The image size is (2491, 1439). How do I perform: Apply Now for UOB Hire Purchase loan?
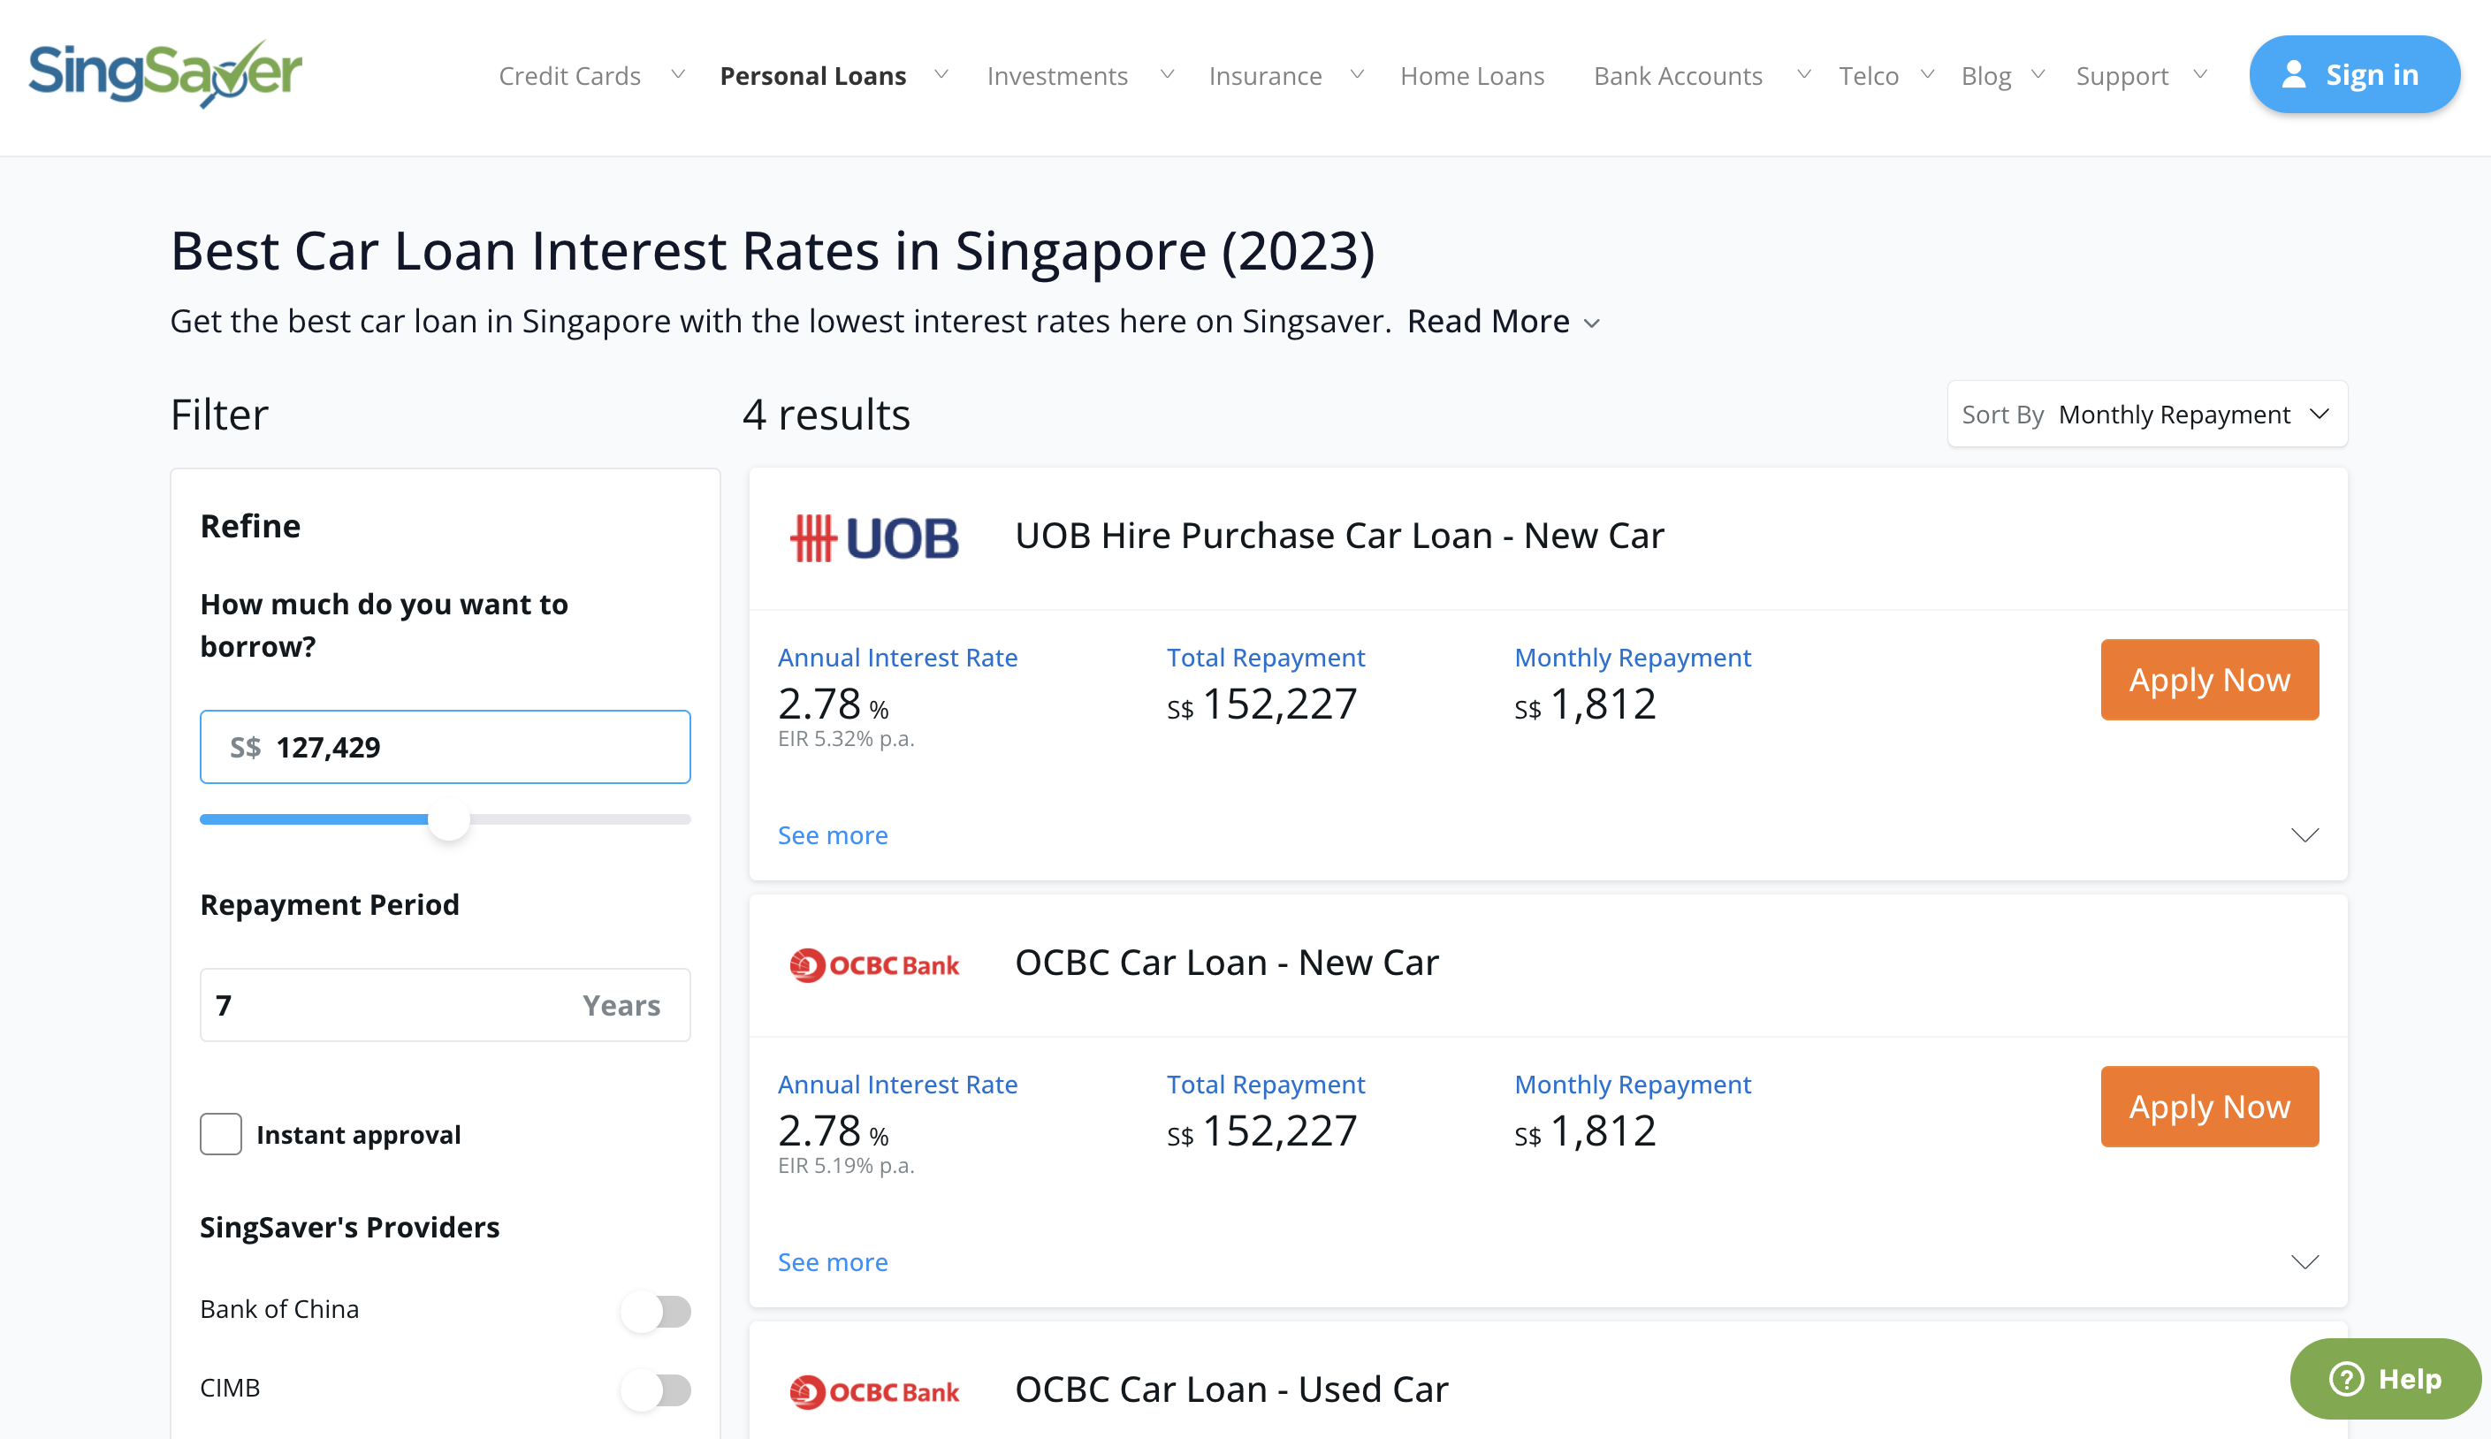point(2208,679)
